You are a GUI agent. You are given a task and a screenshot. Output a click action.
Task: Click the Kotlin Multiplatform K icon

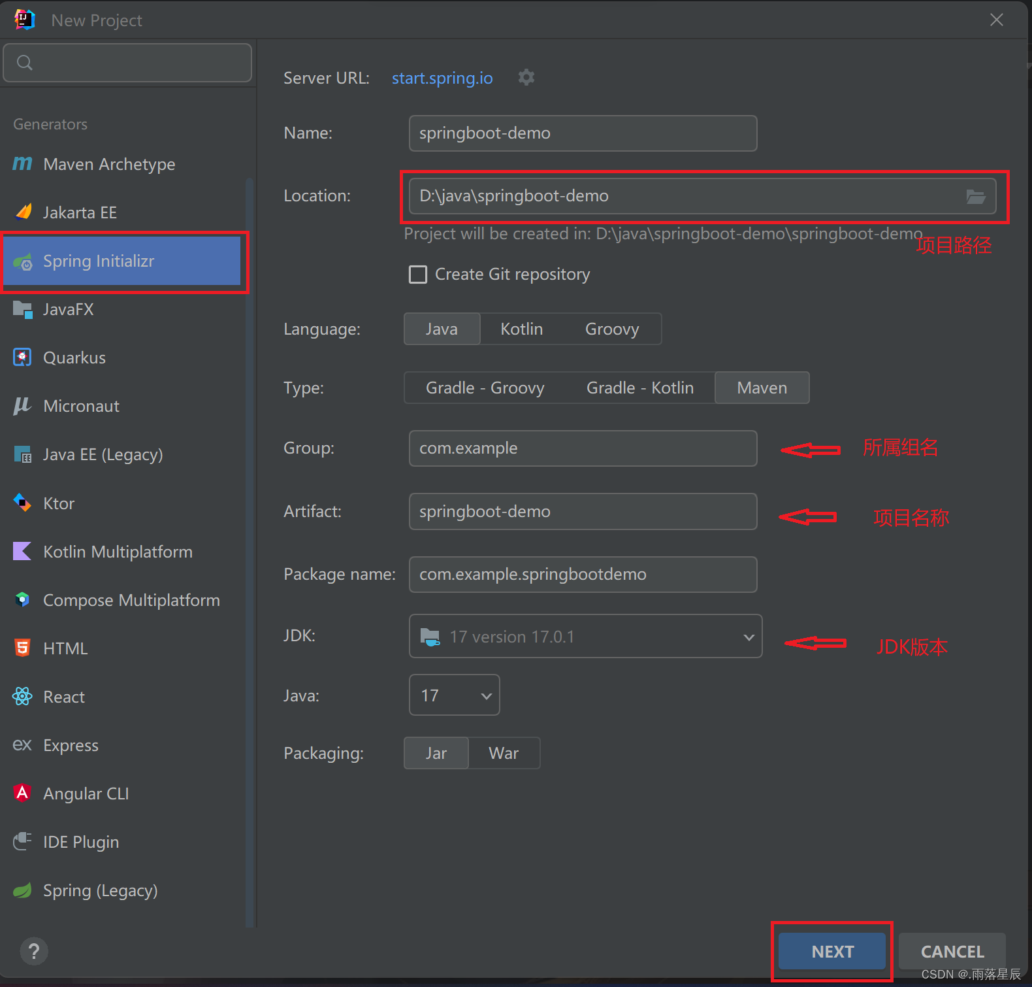[x=23, y=551]
